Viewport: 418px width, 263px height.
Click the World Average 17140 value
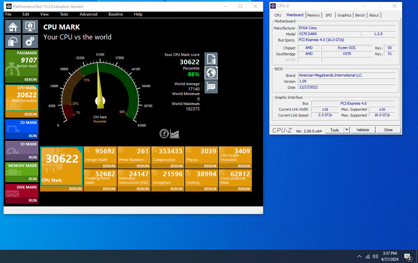pyautogui.click(x=194, y=89)
